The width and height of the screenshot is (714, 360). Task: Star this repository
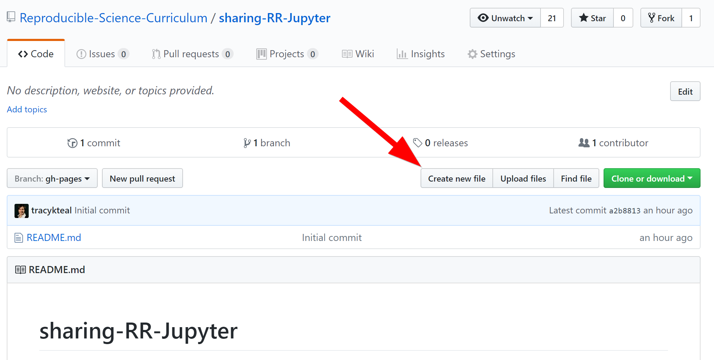pyautogui.click(x=592, y=18)
